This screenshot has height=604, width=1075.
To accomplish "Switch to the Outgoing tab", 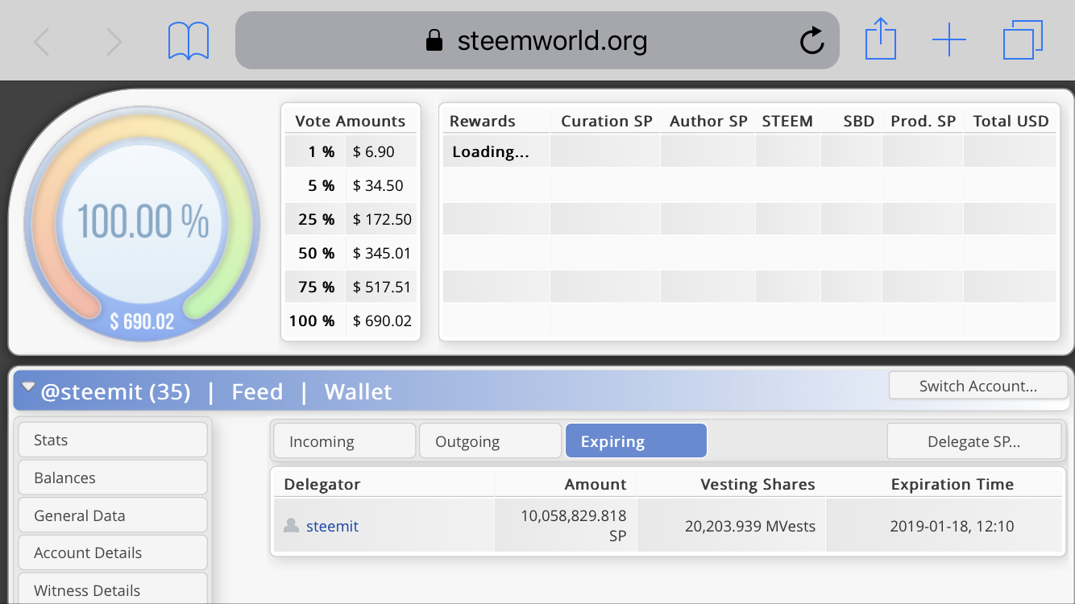I will tap(490, 441).
